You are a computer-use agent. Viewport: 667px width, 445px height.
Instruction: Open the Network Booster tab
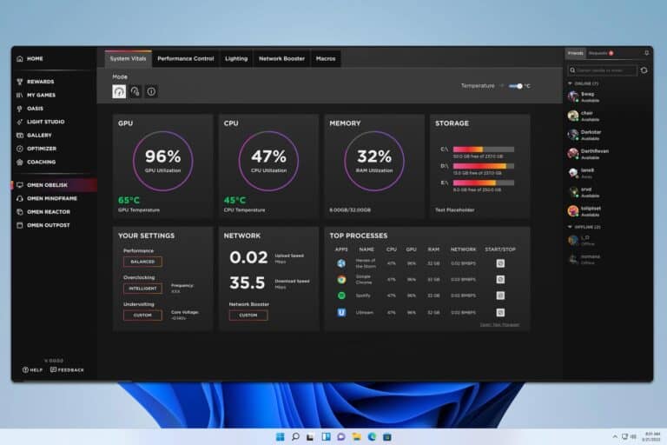point(281,58)
